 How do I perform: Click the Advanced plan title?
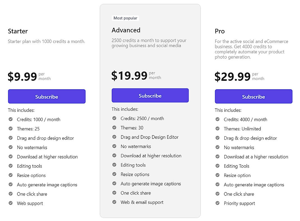tap(126, 30)
